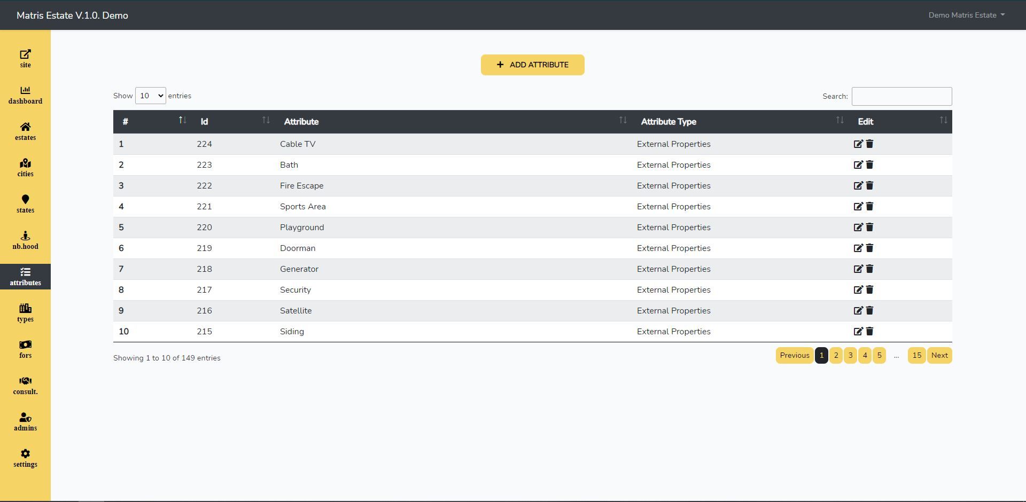The height and width of the screenshot is (502, 1026).
Task: Open the nb.hood section
Action: [25, 240]
